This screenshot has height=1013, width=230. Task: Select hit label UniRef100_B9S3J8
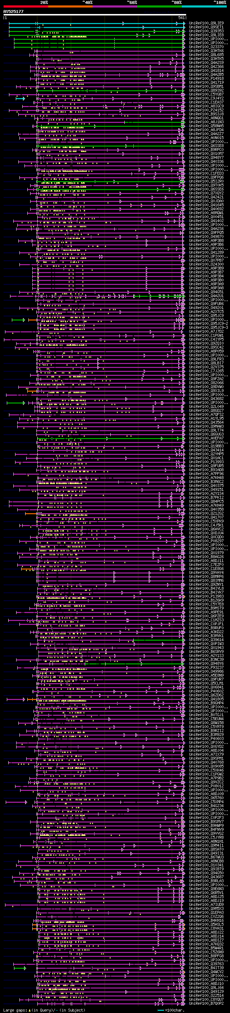(206, 114)
